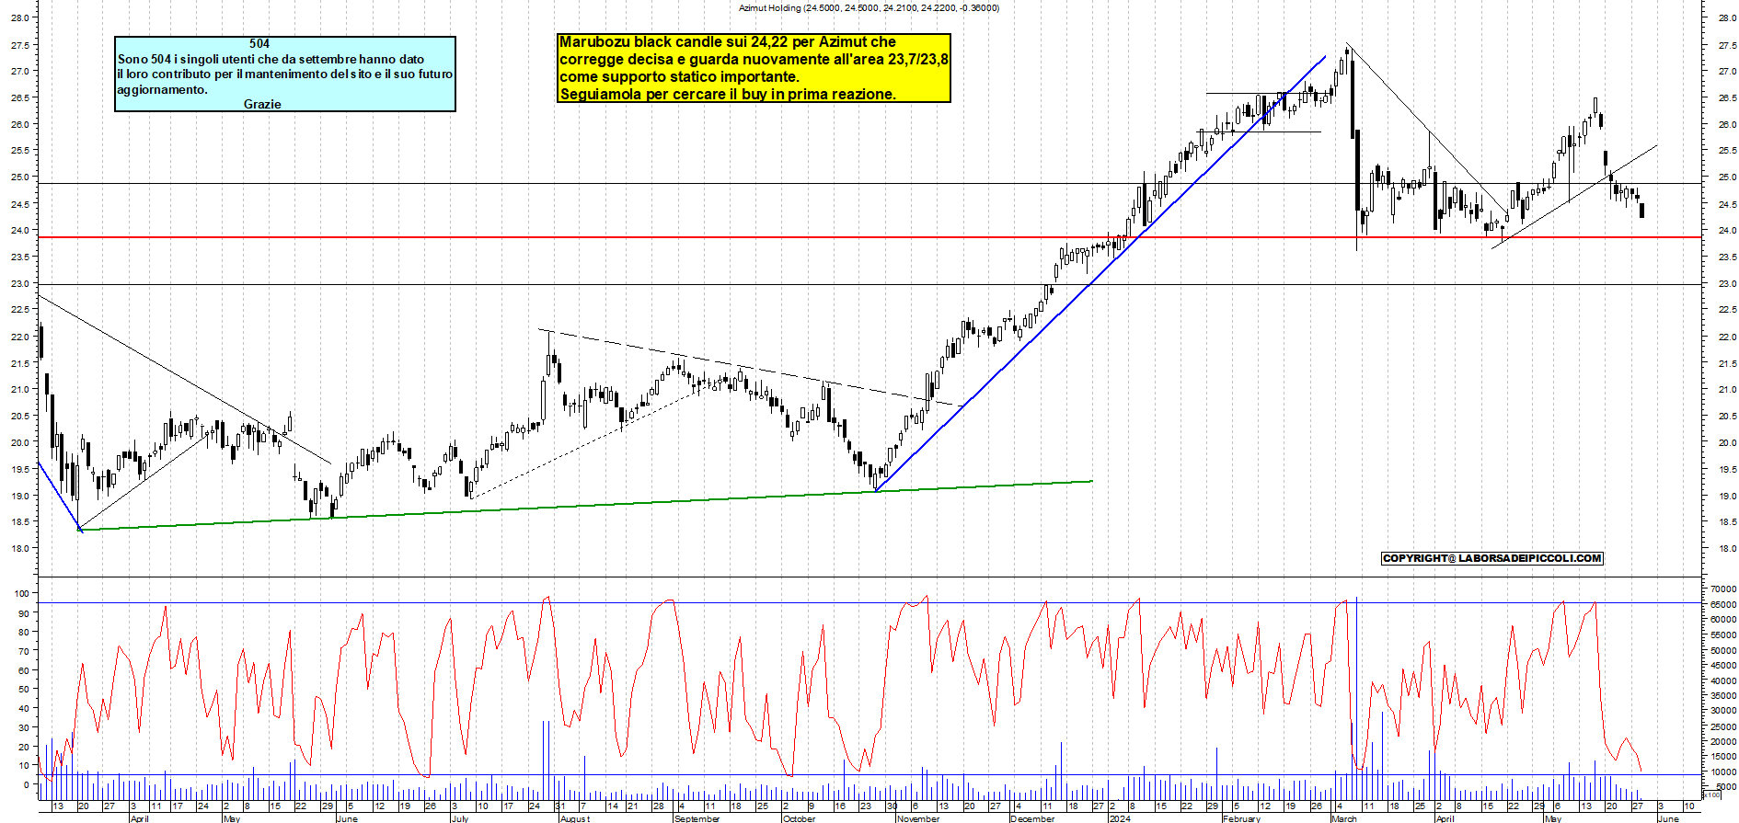1739x823 pixels.
Task: Click the 100 level on oscillator scale
Action: (22, 594)
